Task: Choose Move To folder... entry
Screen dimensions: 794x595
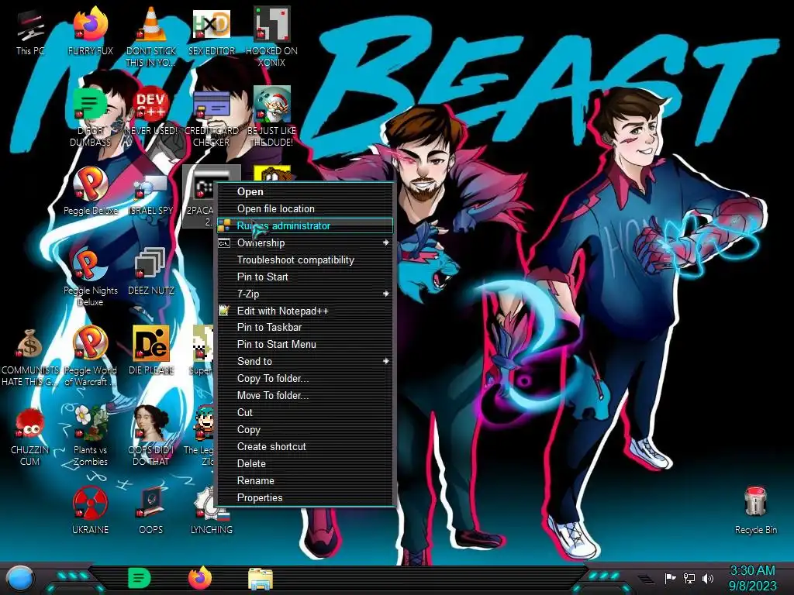Action: pos(306,396)
